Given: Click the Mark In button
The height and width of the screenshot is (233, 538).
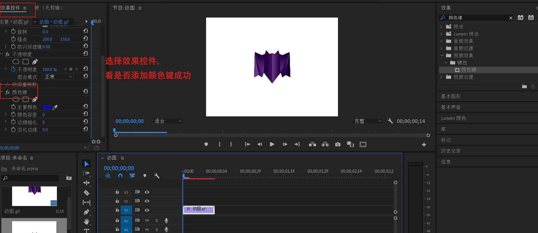Looking at the screenshot, I should tap(220, 144).
